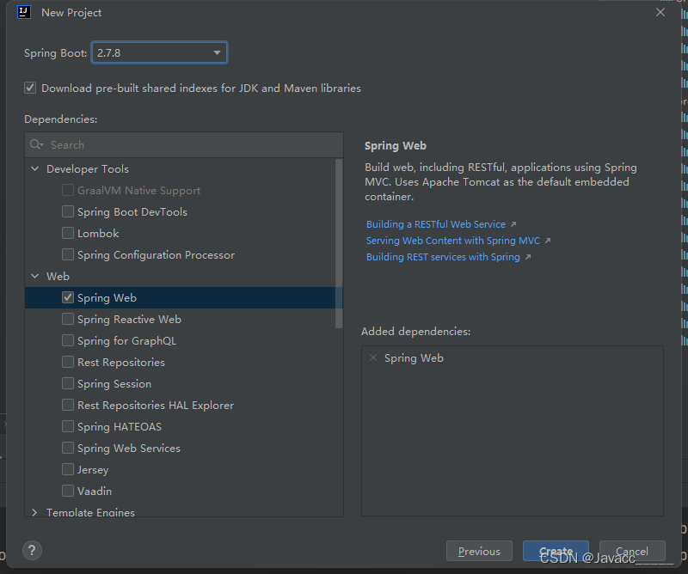This screenshot has width=688, height=574.
Task: Check Spring Web Services checkbox
Action: point(68,448)
